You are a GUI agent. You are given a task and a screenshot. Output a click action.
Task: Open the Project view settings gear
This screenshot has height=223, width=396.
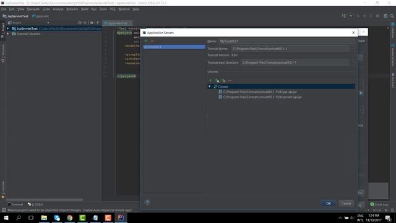point(92,23)
